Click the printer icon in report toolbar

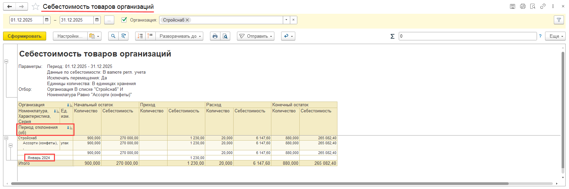[215, 36]
